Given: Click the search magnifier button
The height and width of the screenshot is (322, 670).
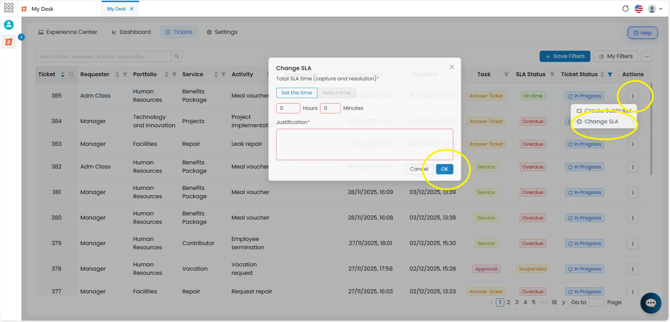Looking at the screenshot, I should pyautogui.click(x=177, y=56).
